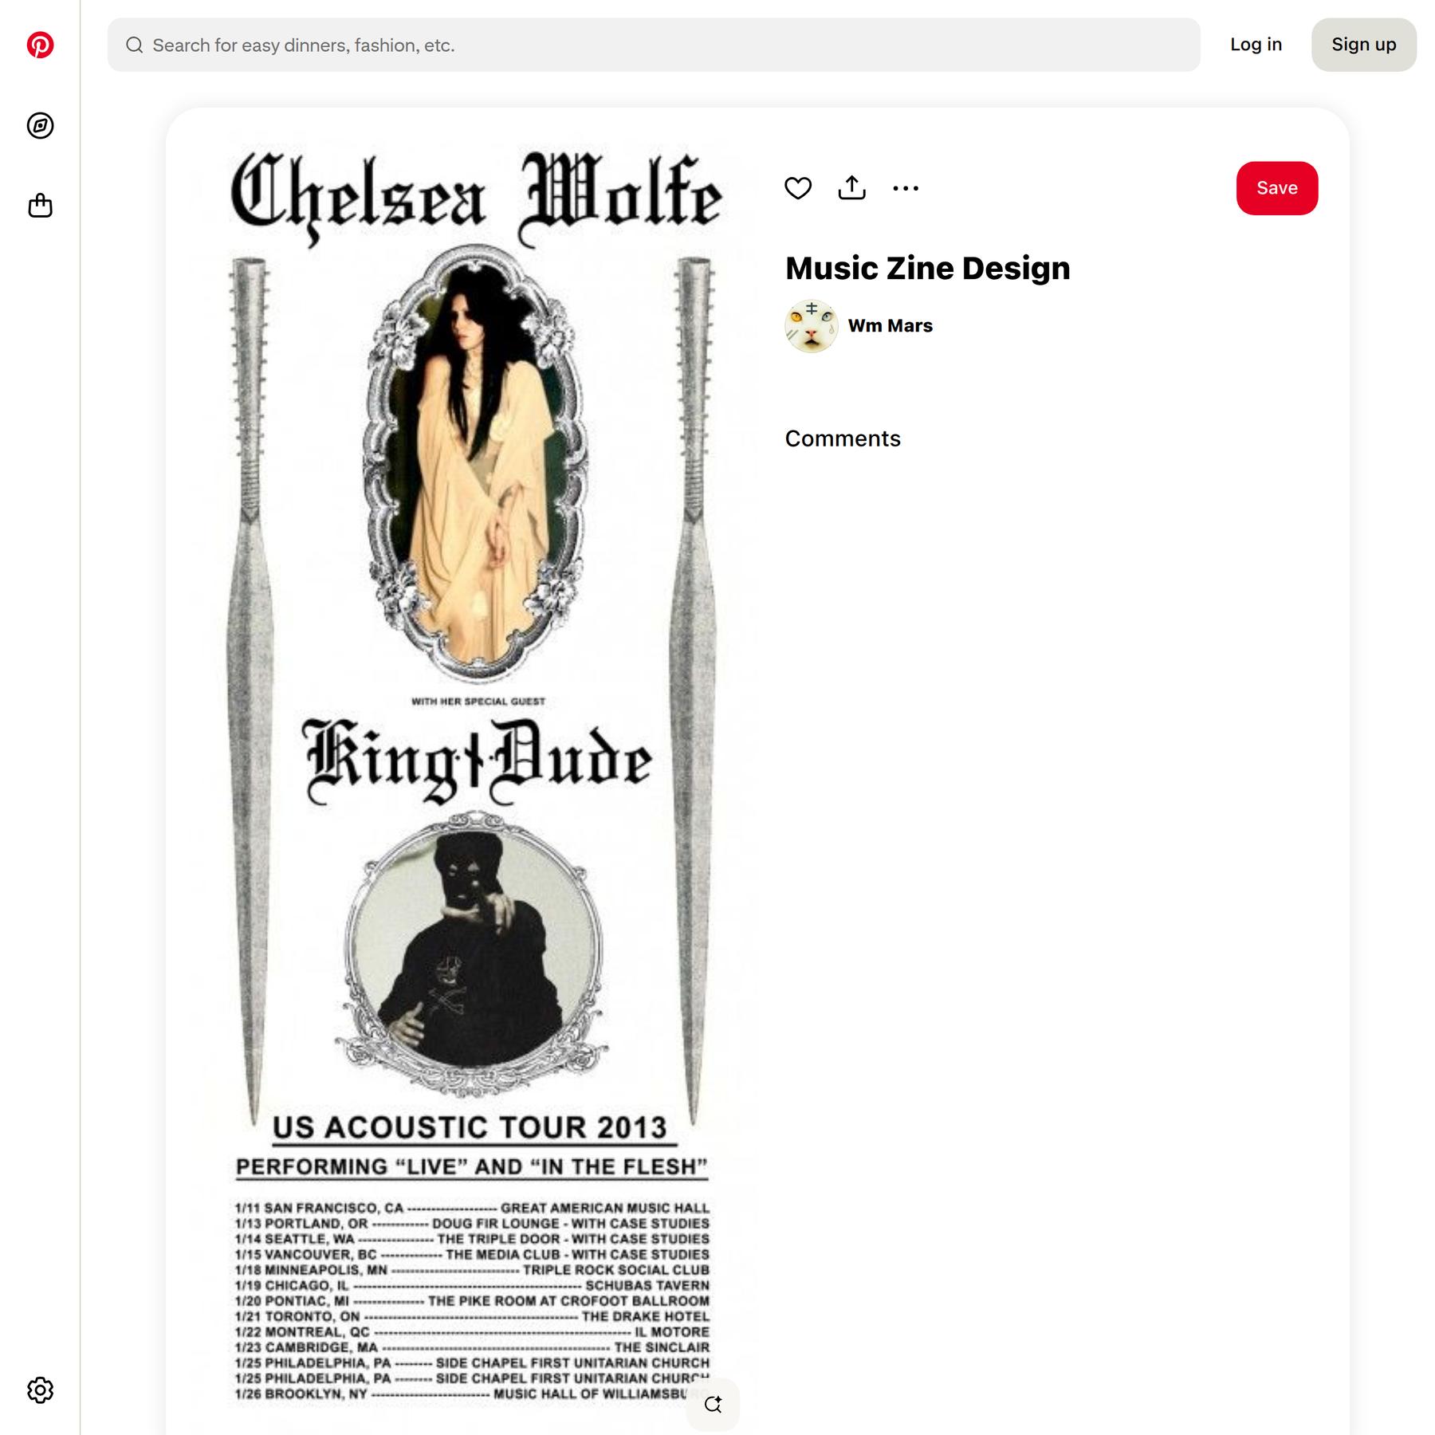The height and width of the screenshot is (1435, 1435).
Task: Open the Shop bag icon
Action: (40, 206)
